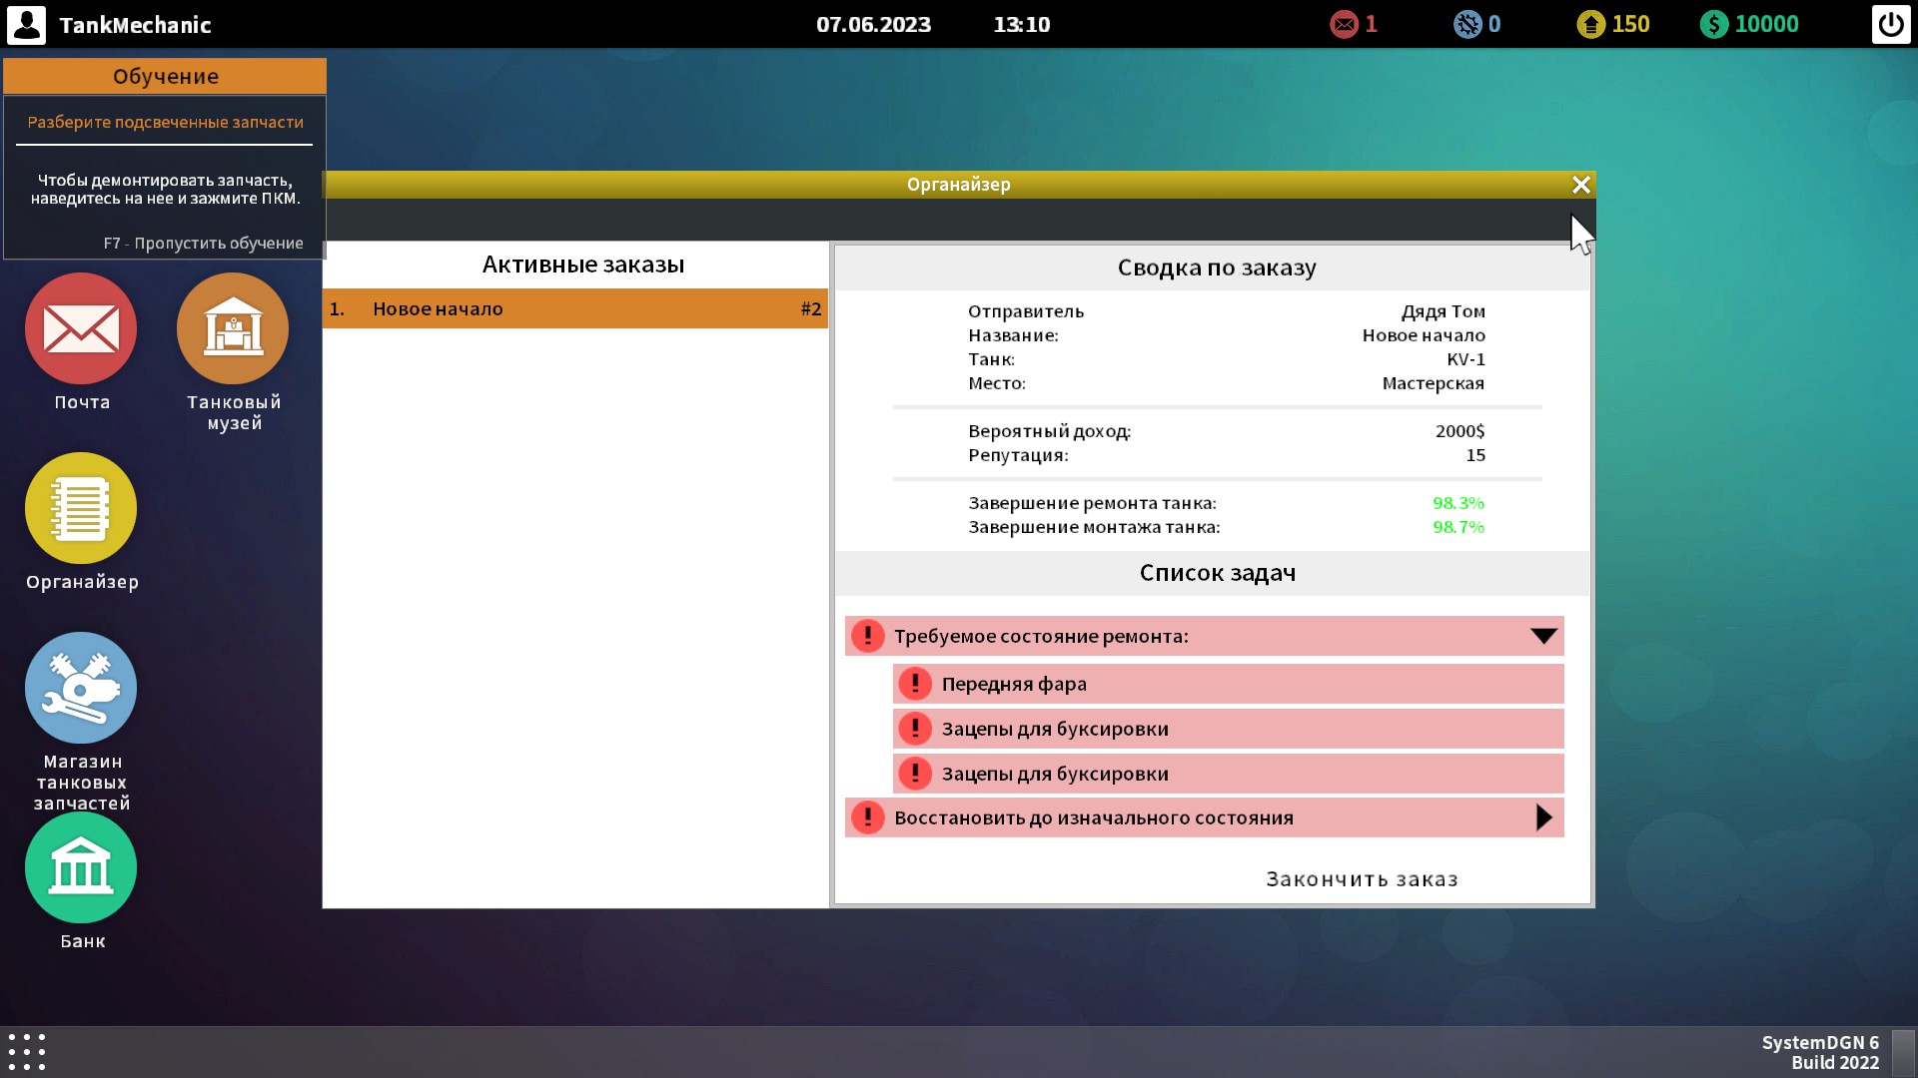Open Магазин танковых запчастей icon
The width and height of the screenshot is (1918, 1078).
point(81,688)
